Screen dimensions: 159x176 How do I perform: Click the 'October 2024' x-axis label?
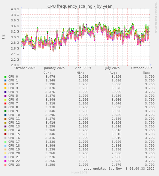pyautogui.click(x=25, y=68)
